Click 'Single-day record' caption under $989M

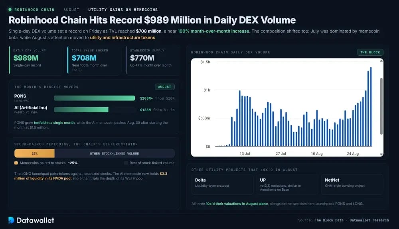point(27,65)
